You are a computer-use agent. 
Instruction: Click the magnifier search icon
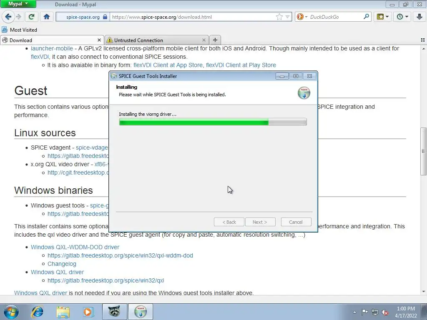click(366, 17)
